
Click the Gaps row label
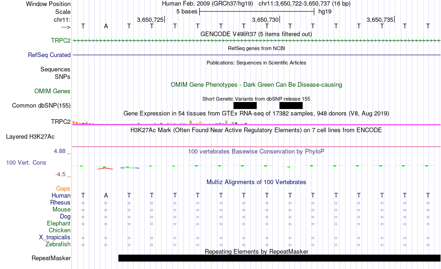pos(63,188)
